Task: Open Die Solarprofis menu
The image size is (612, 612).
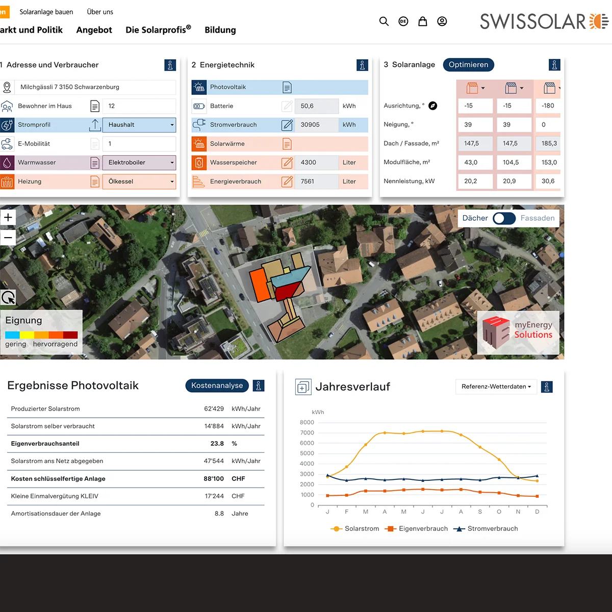Action: coord(159,30)
